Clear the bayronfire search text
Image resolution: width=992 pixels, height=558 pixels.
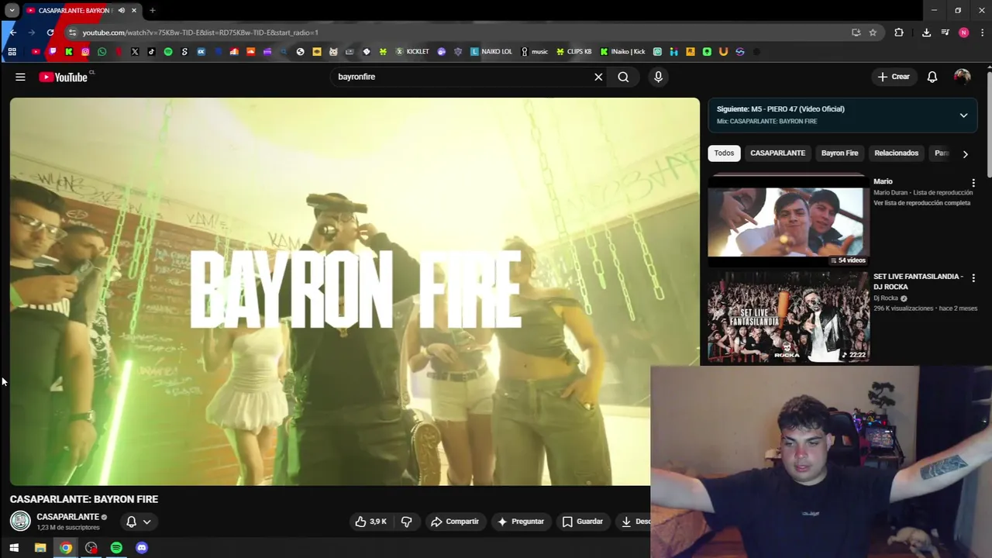coord(598,77)
